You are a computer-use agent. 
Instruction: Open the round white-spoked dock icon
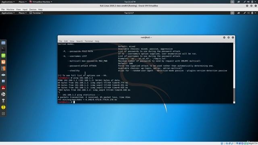[x=3, y=94]
